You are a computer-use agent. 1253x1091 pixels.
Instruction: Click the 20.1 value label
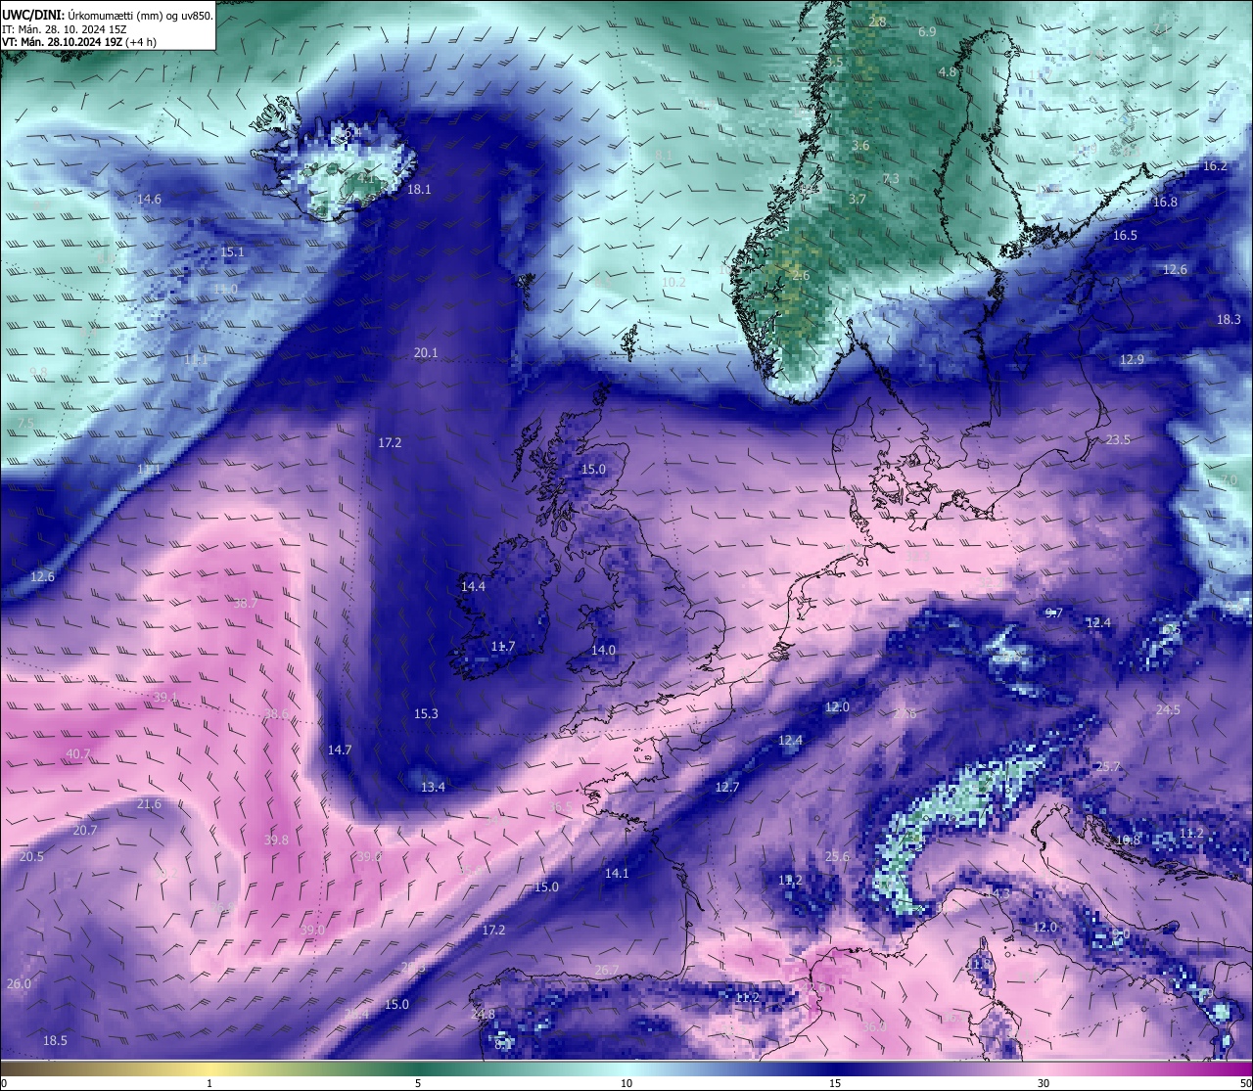click(x=426, y=352)
